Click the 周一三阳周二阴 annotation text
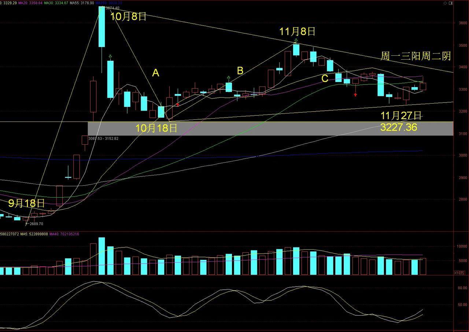 pos(416,56)
